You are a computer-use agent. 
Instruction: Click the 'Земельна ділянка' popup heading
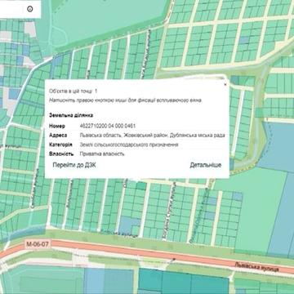click(71, 115)
